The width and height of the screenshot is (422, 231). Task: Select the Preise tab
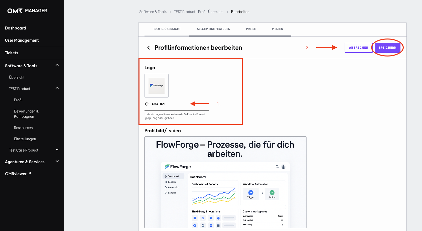coord(251,29)
